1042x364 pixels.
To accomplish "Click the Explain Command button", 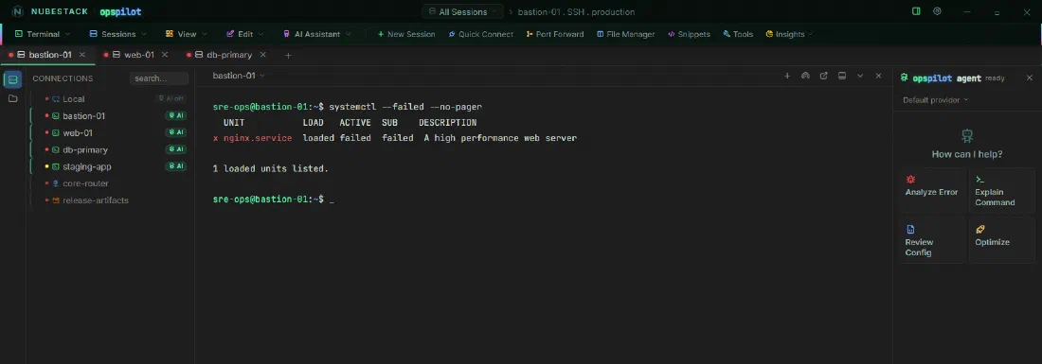I will 1001,191.
